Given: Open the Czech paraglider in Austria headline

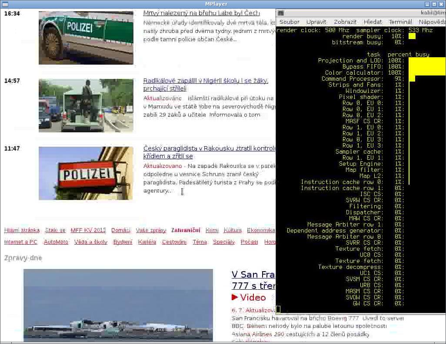Looking at the screenshot, I should [209, 149].
